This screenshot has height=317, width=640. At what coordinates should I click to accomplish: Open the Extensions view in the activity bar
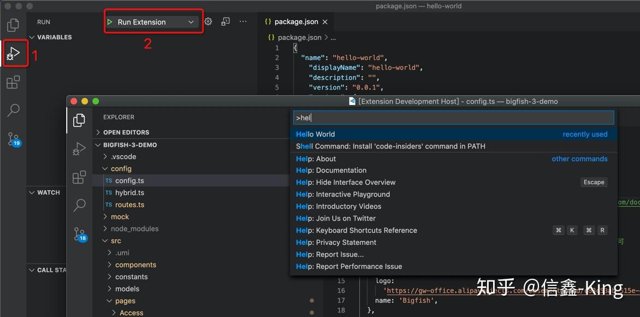13,81
